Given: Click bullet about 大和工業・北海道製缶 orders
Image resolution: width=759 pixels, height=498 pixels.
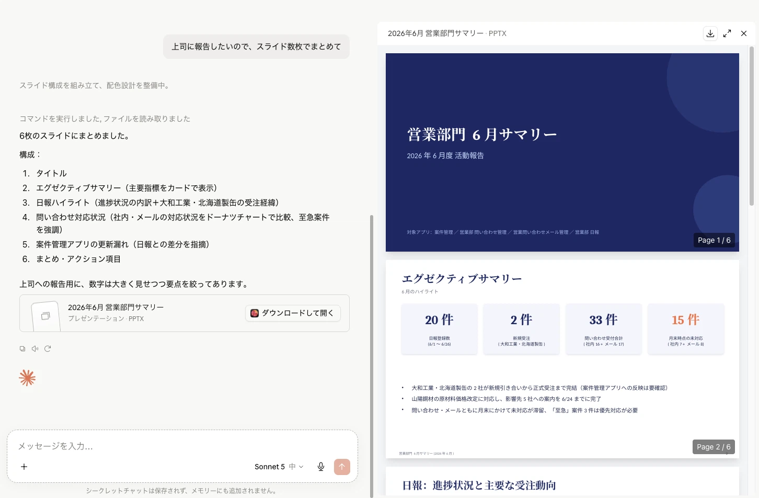Looking at the screenshot, I should pyautogui.click(x=539, y=388).
